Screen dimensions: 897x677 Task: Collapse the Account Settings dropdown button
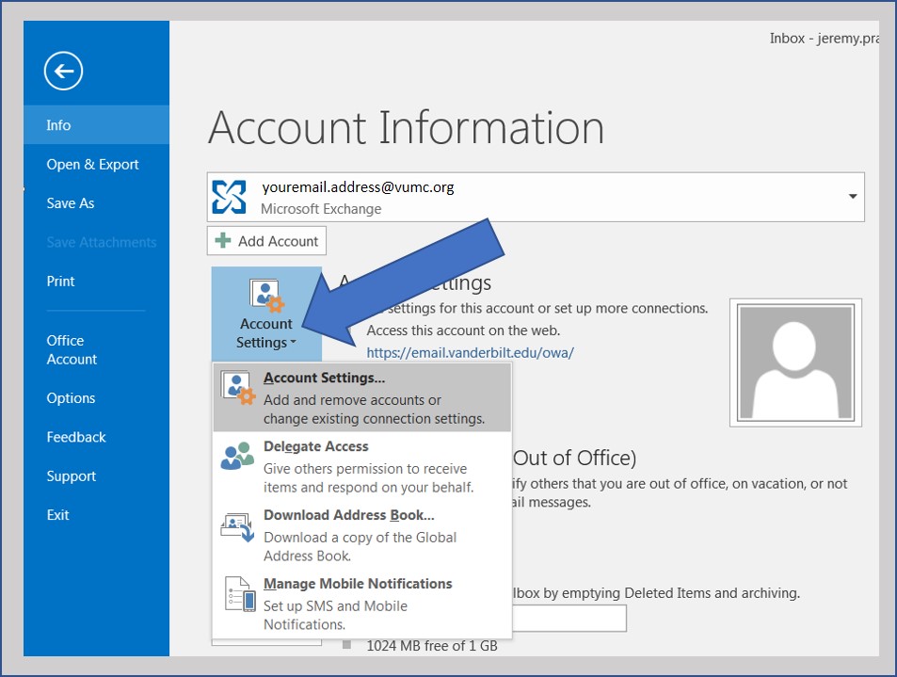point(266,314)
